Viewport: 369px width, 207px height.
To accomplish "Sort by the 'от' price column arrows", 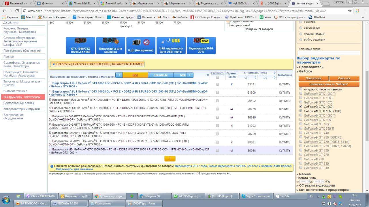I will point(255,77).
